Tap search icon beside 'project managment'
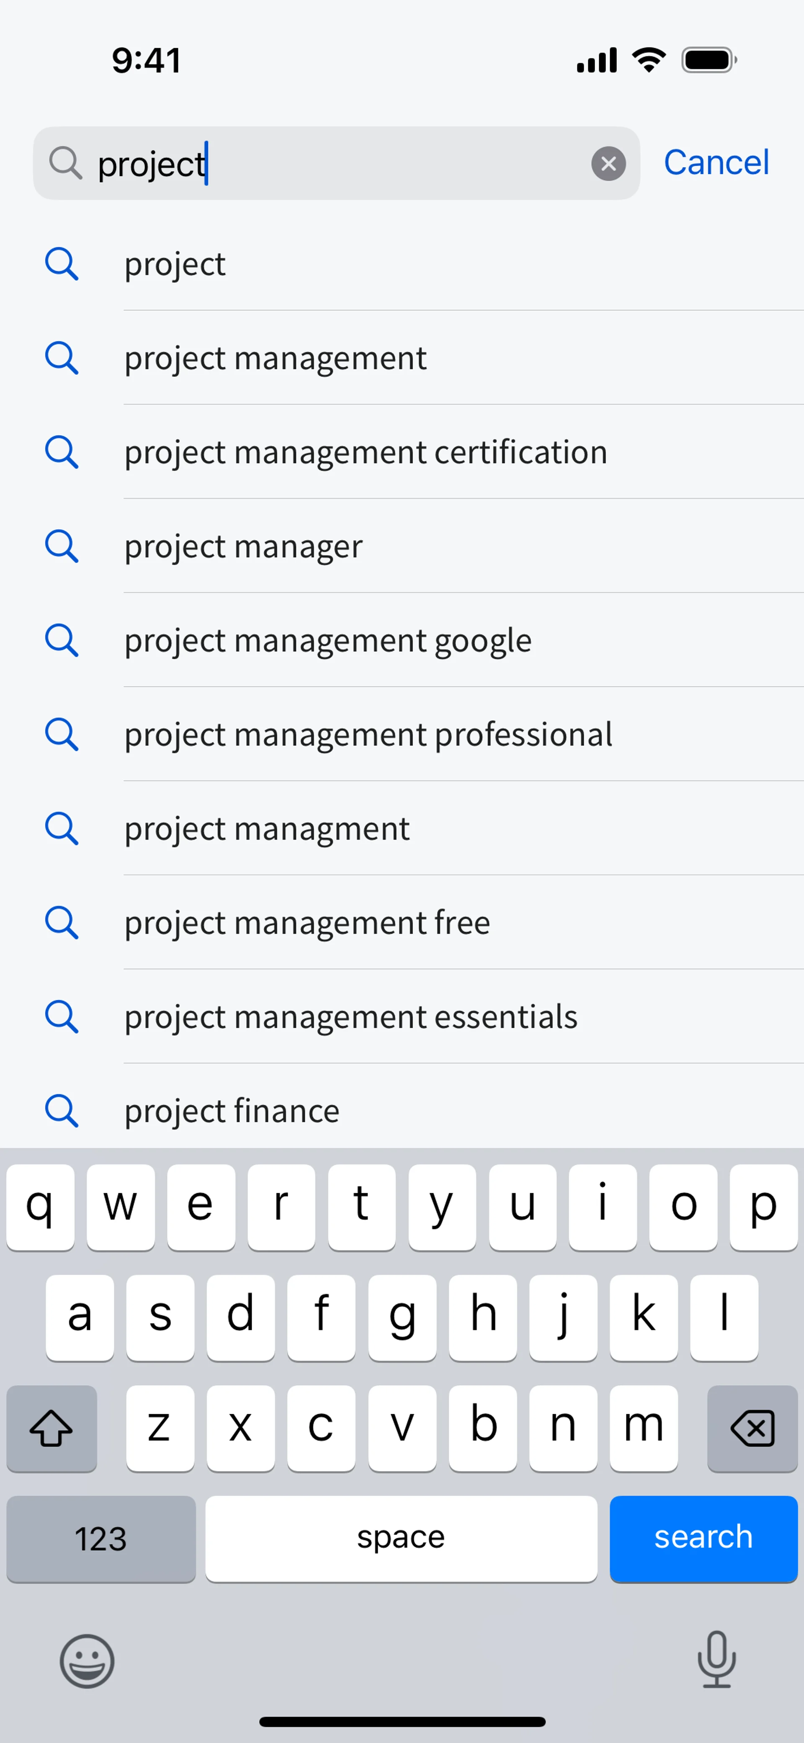 click(62, 828)
